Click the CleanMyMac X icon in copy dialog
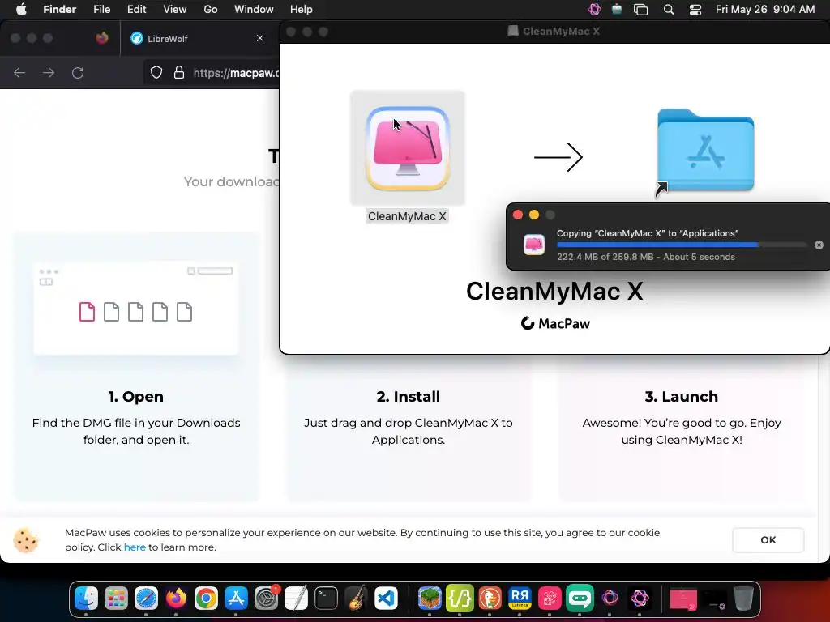 533,245
